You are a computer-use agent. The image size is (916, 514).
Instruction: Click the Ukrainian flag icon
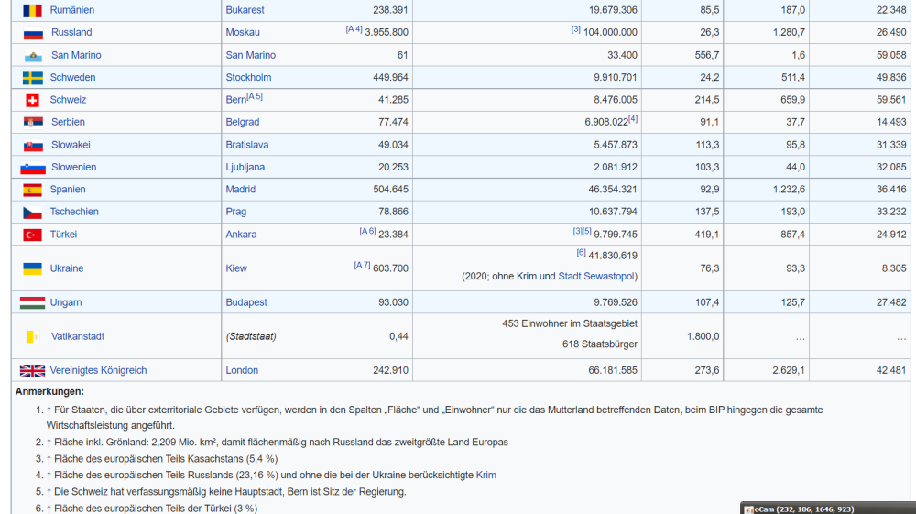click(x=33, y=268)
